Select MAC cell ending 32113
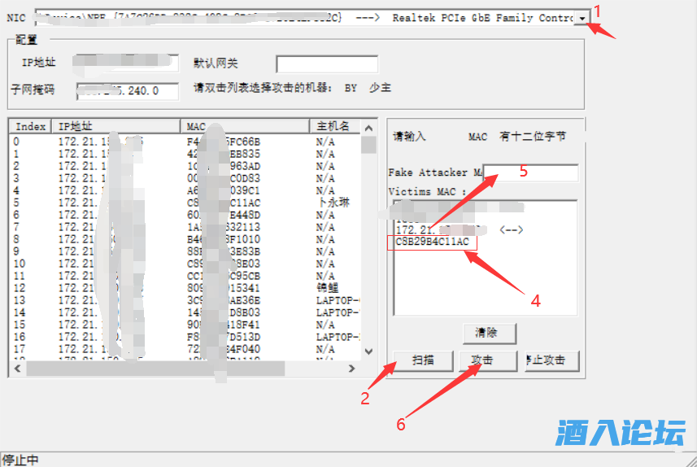697x467 pixels. pyautogui.click(x=224, y=227)
